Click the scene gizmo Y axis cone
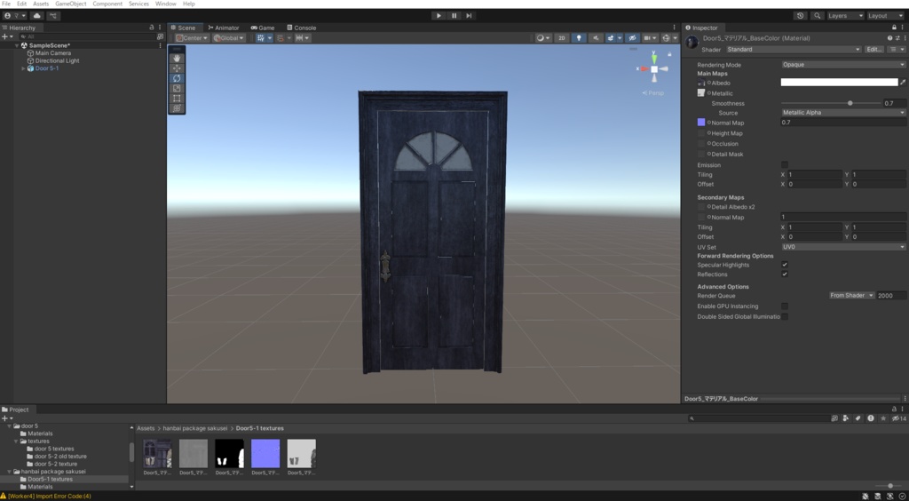This screenshot has width=909, height=501. 654,58
